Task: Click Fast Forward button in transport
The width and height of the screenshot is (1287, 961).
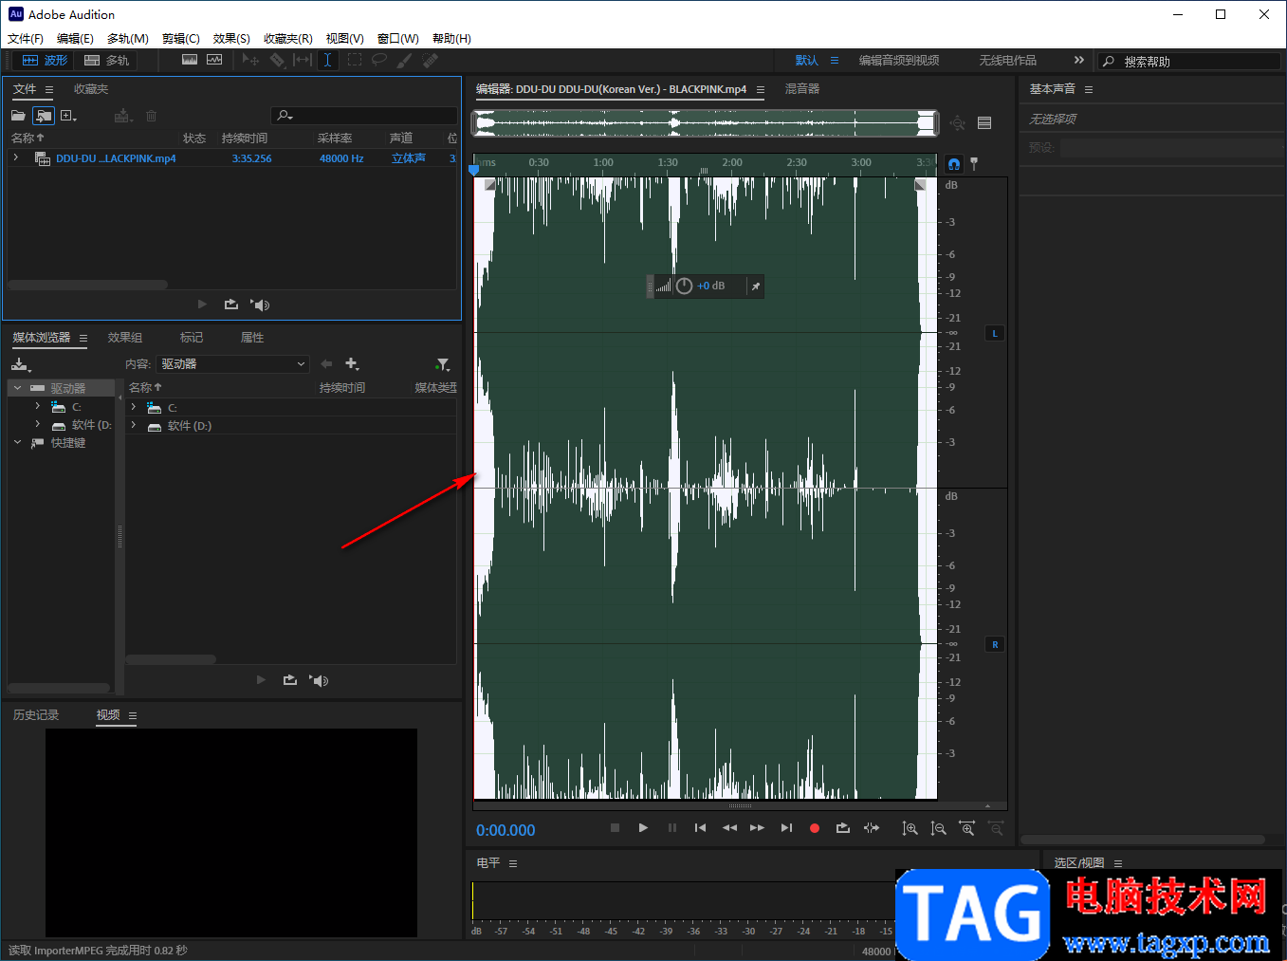Action: (757, 828)
